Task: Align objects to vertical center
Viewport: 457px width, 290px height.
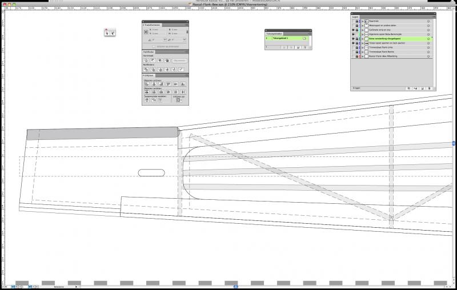Action: click(176, 84)
